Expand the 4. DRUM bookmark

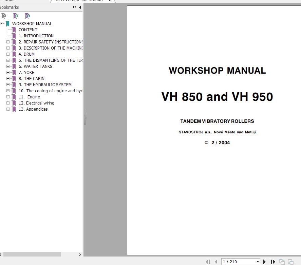click(8, 54)
